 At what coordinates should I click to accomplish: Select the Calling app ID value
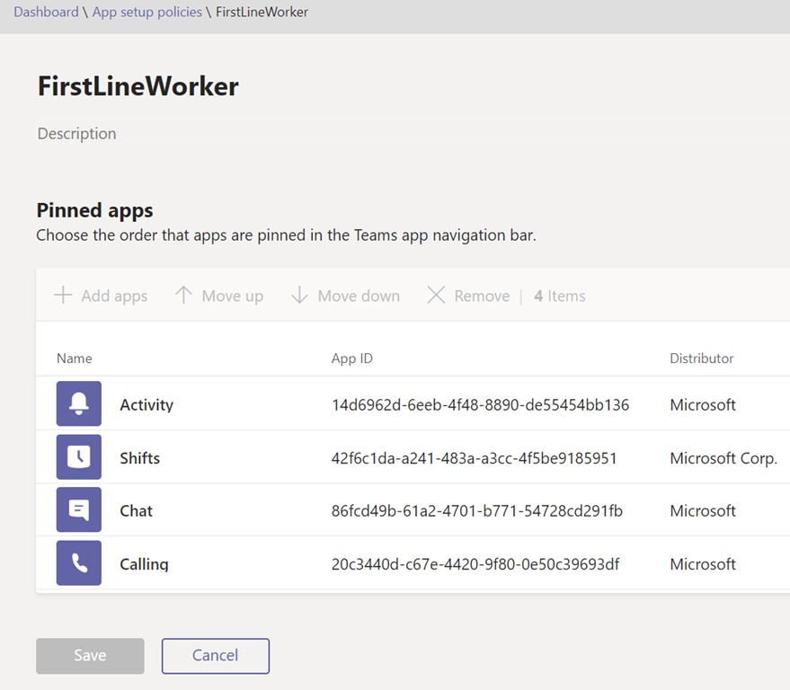(x=475, y=564)
